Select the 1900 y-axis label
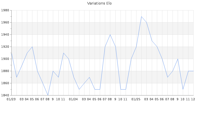This screenshot has height=113, width=199. (x=5, y=59)
